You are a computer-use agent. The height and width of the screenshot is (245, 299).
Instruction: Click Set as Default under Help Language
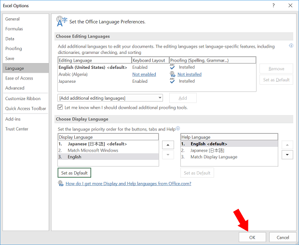[197, 173]
